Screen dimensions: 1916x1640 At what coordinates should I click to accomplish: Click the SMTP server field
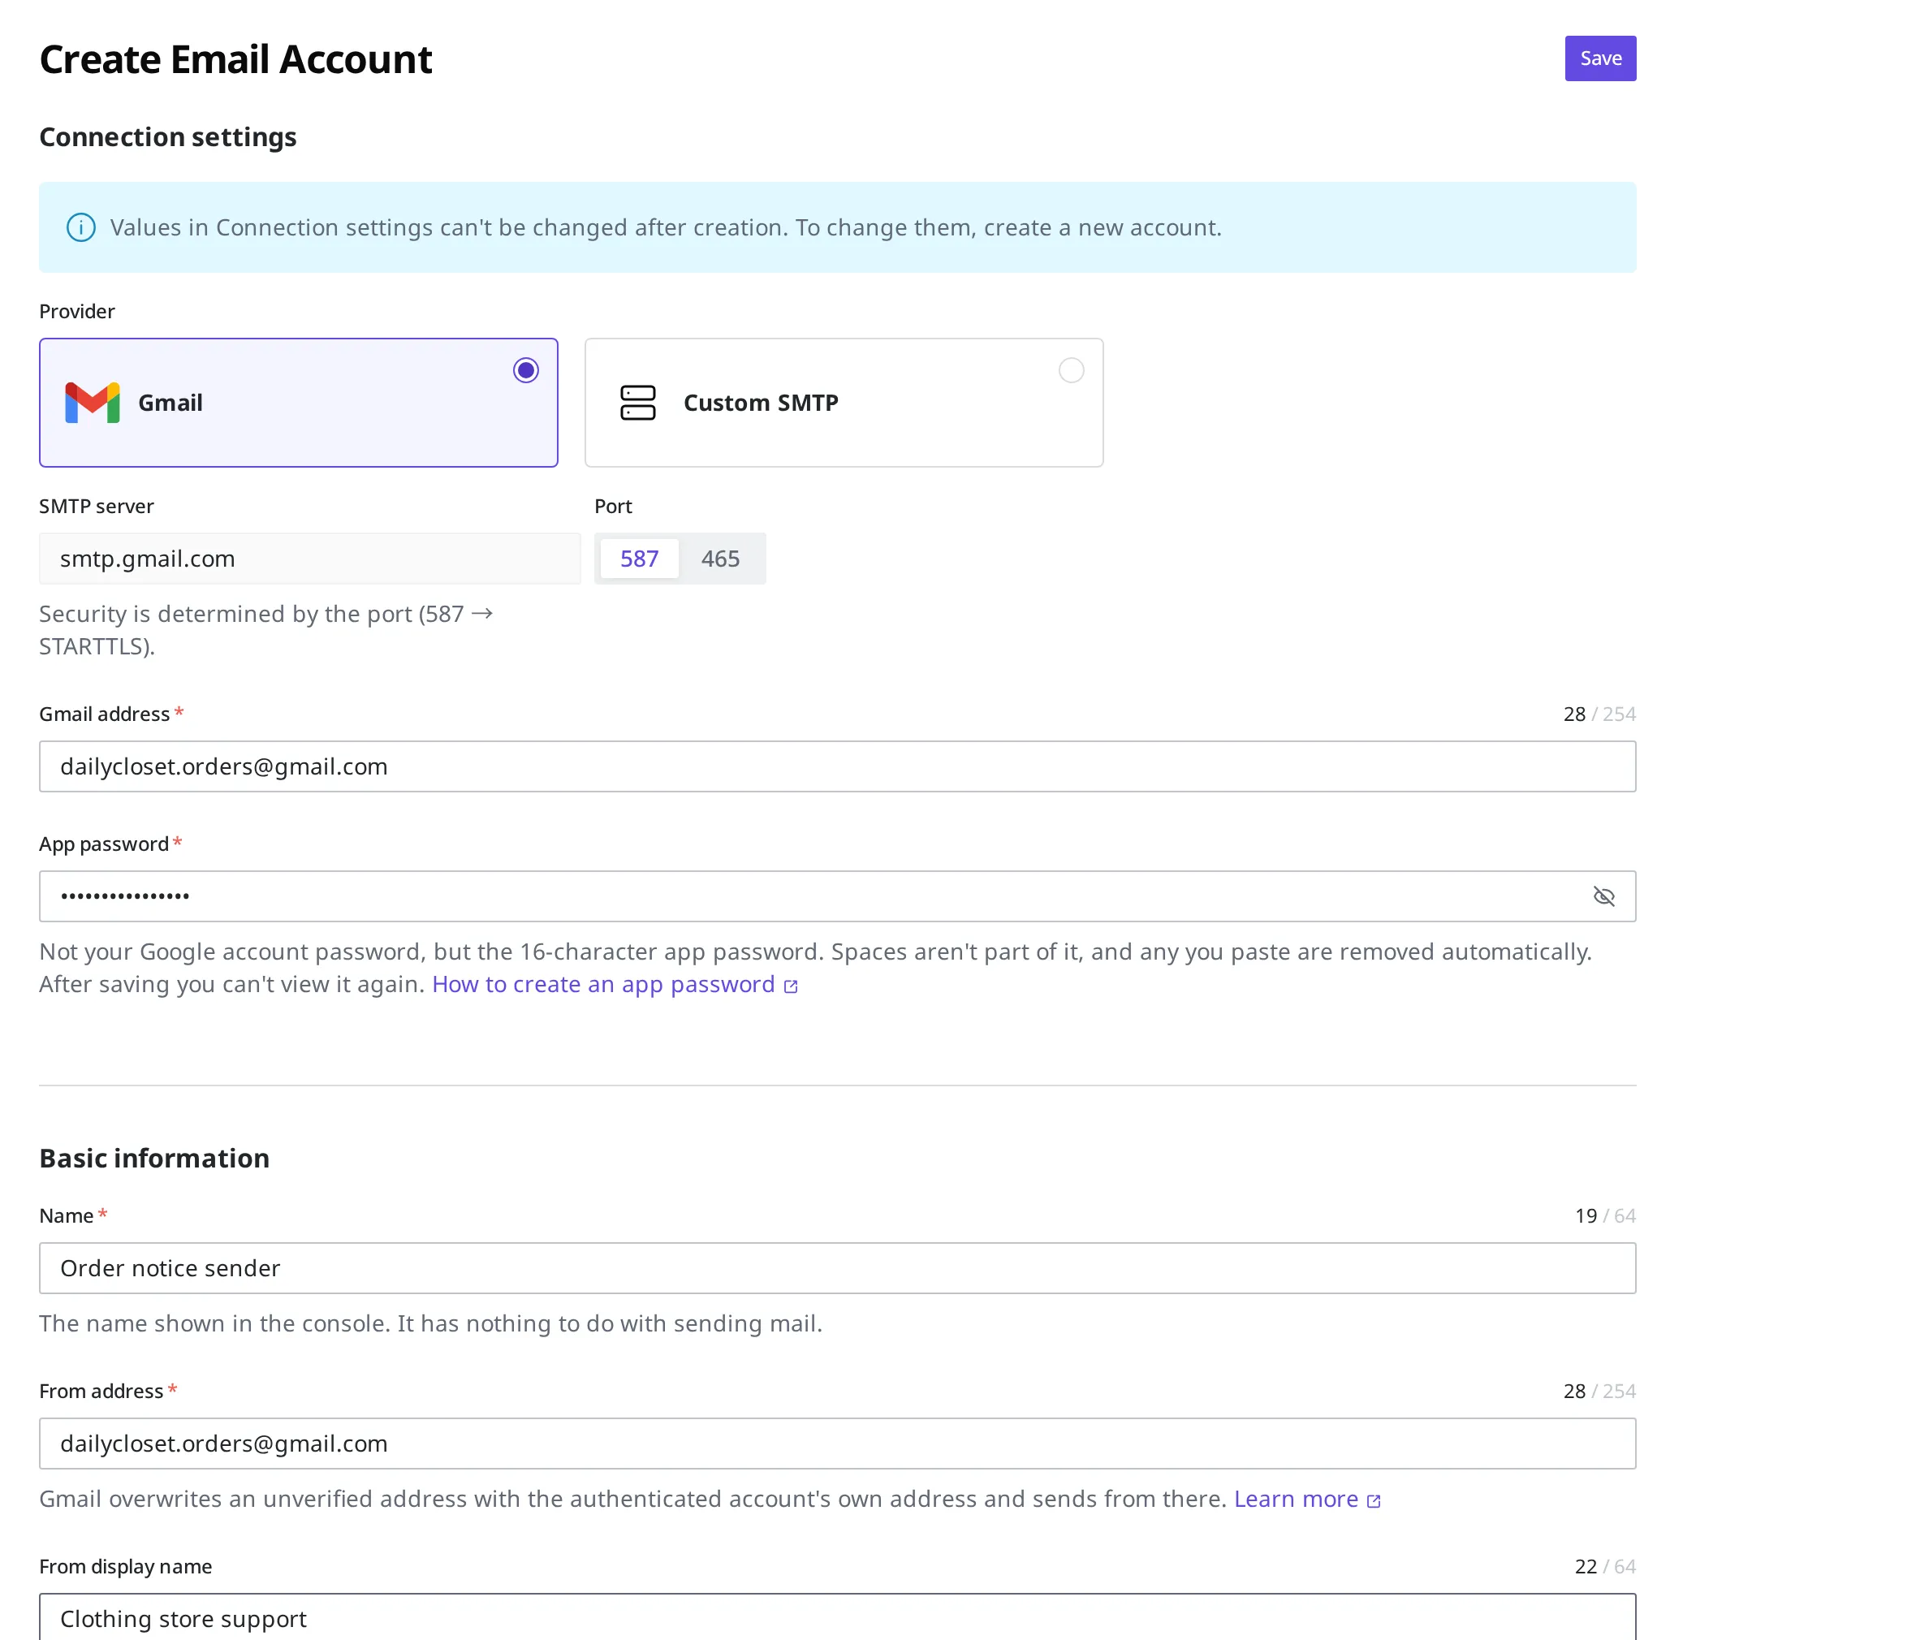(310, 559)
